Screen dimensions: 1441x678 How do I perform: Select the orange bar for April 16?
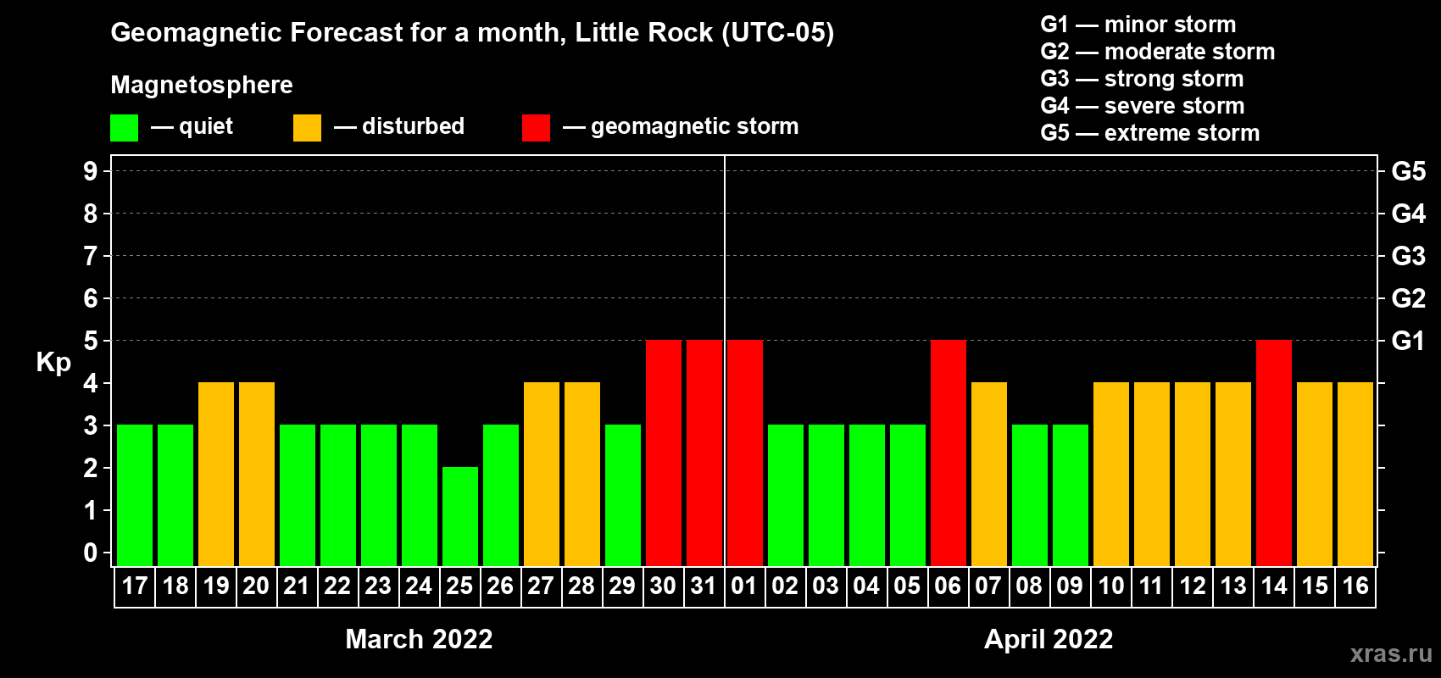pos(1355,474)
